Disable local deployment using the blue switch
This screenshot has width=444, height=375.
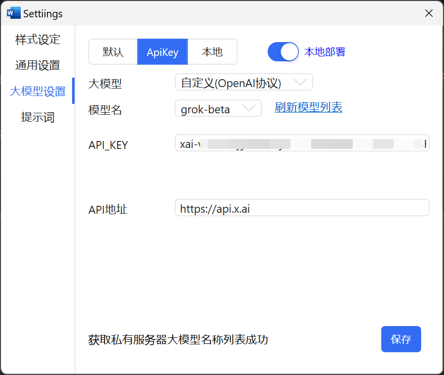point(283,51)
